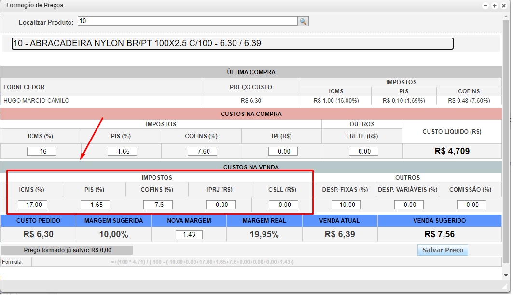Click the vertical scrollbar on the right edge
This screenshot has width=513, height=295.
pos(506,144)
